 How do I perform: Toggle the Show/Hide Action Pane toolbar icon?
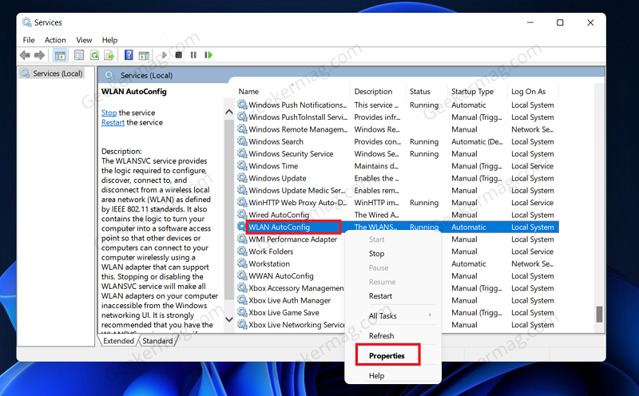(x=144, y=55)
